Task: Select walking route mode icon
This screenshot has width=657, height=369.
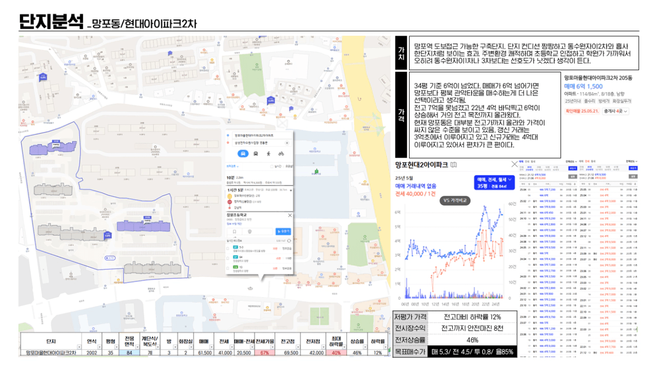Action: (x=268, y=153)
